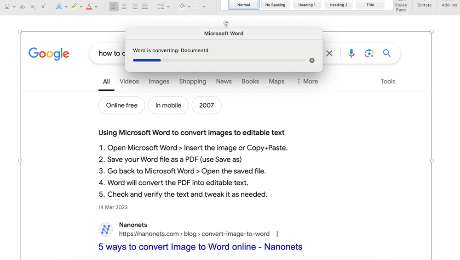Apply the yellow text highlight color
Viewport: 460px width, 260px height.
point(74,6)
